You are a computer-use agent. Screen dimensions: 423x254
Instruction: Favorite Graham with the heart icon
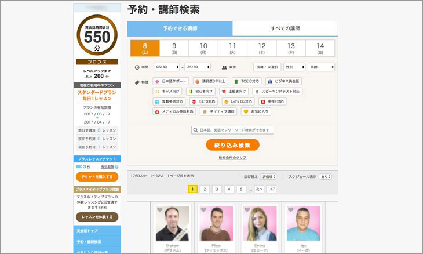pos(160,210)
